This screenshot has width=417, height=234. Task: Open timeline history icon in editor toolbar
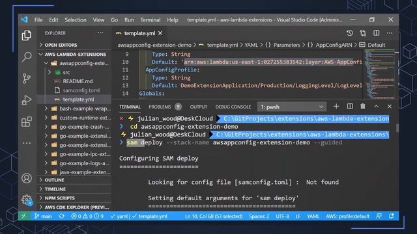tap(350, 33)
